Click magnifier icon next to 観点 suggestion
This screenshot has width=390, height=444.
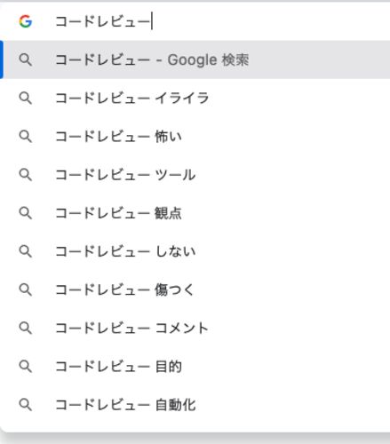(x=26, y=213)
